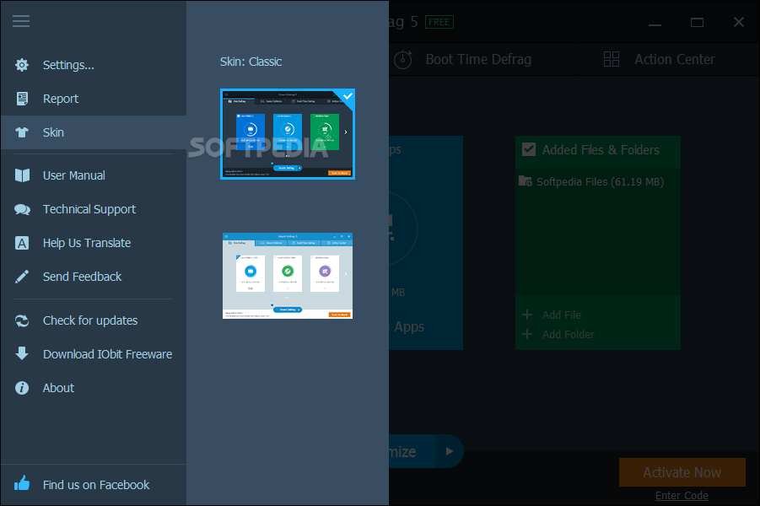Click the About info icon

click(22, 388)
